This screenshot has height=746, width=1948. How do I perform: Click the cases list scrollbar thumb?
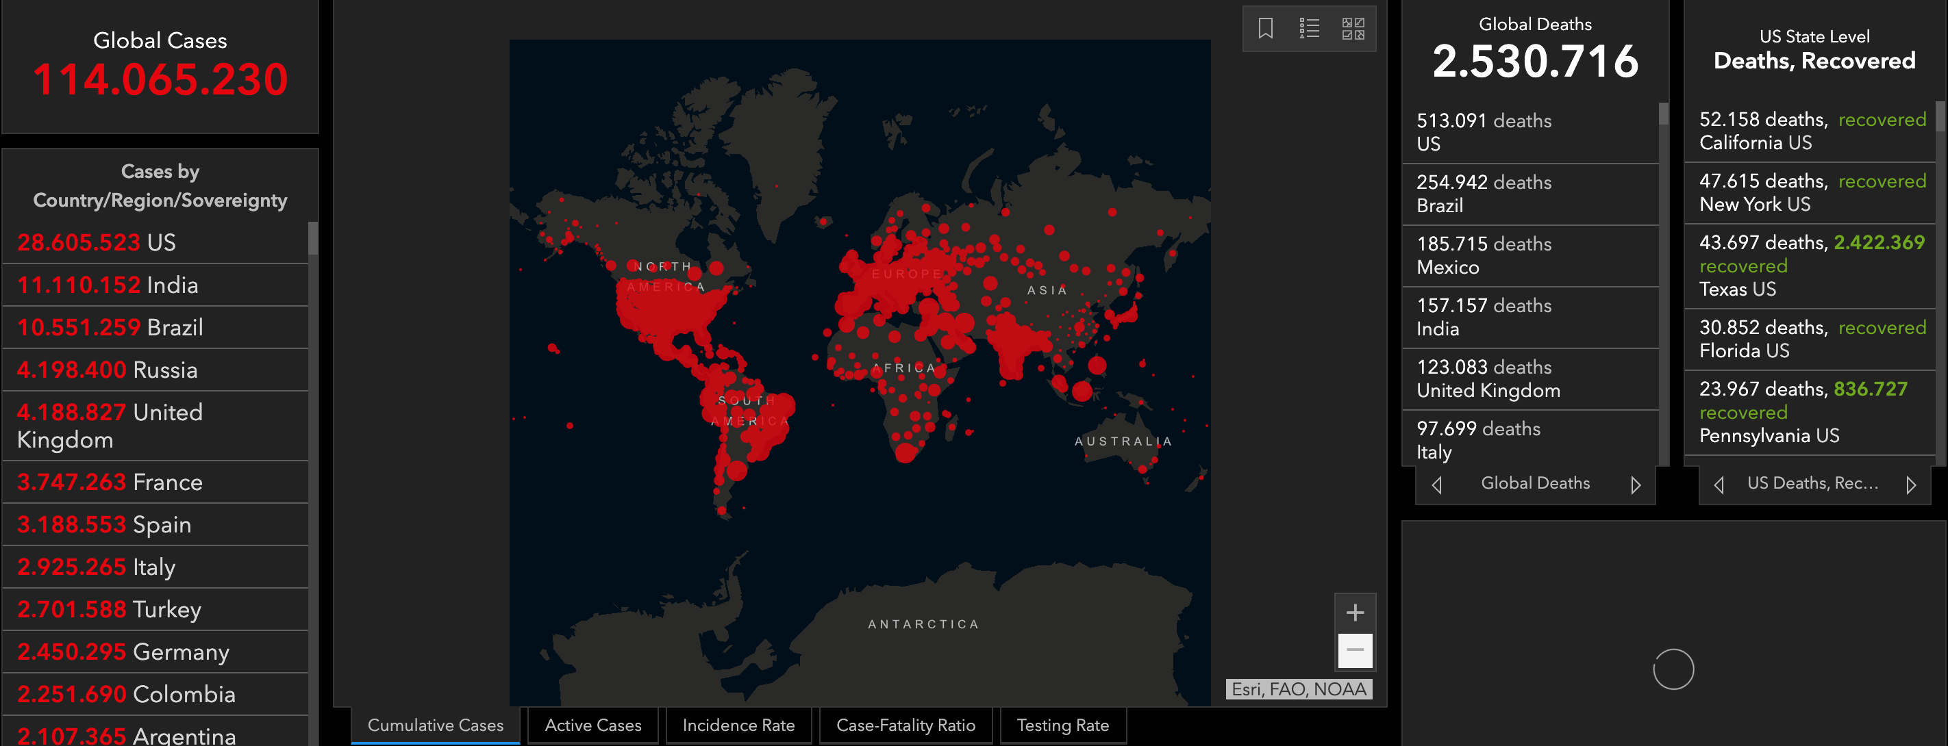(x=312, y=238)
